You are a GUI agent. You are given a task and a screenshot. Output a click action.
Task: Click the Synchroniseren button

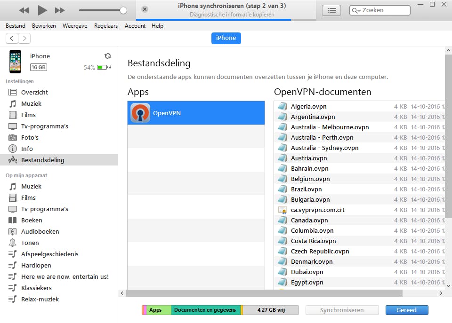click(342, 310)
